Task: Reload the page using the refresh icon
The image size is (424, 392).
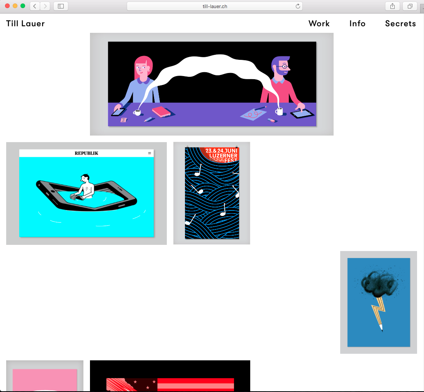Action: click(x=298, y=6)
